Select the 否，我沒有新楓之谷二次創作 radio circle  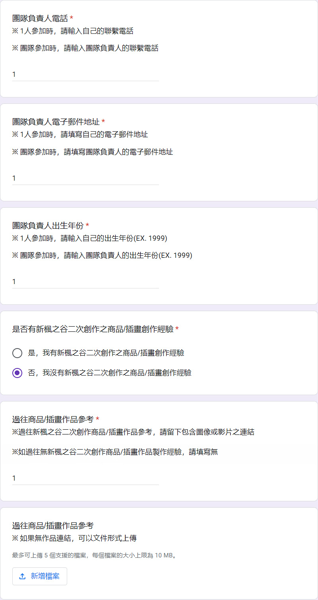(x=17, y=373)
